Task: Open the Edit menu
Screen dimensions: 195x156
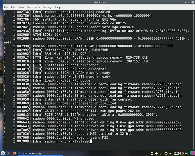Action: tap(13, 7)
